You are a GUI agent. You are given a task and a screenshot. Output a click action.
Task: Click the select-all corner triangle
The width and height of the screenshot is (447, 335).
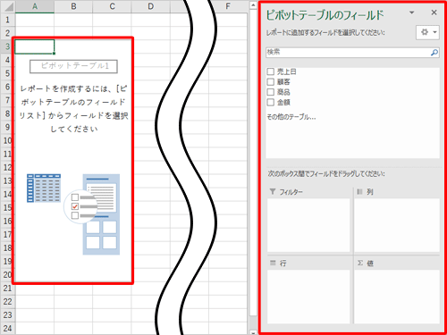click(x=9, y=7)
